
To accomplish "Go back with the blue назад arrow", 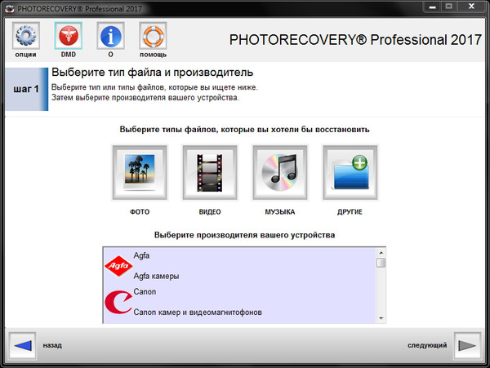I will pyautogui.click(x=23, y=345).
